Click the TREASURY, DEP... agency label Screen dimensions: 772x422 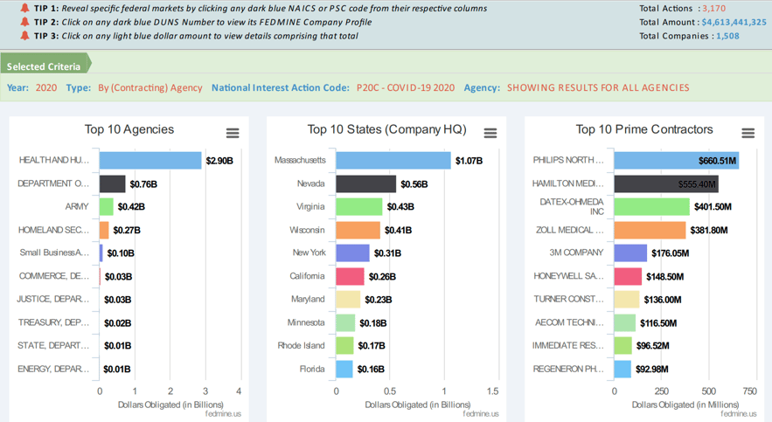pyautogui.click(x=53, y=322)
